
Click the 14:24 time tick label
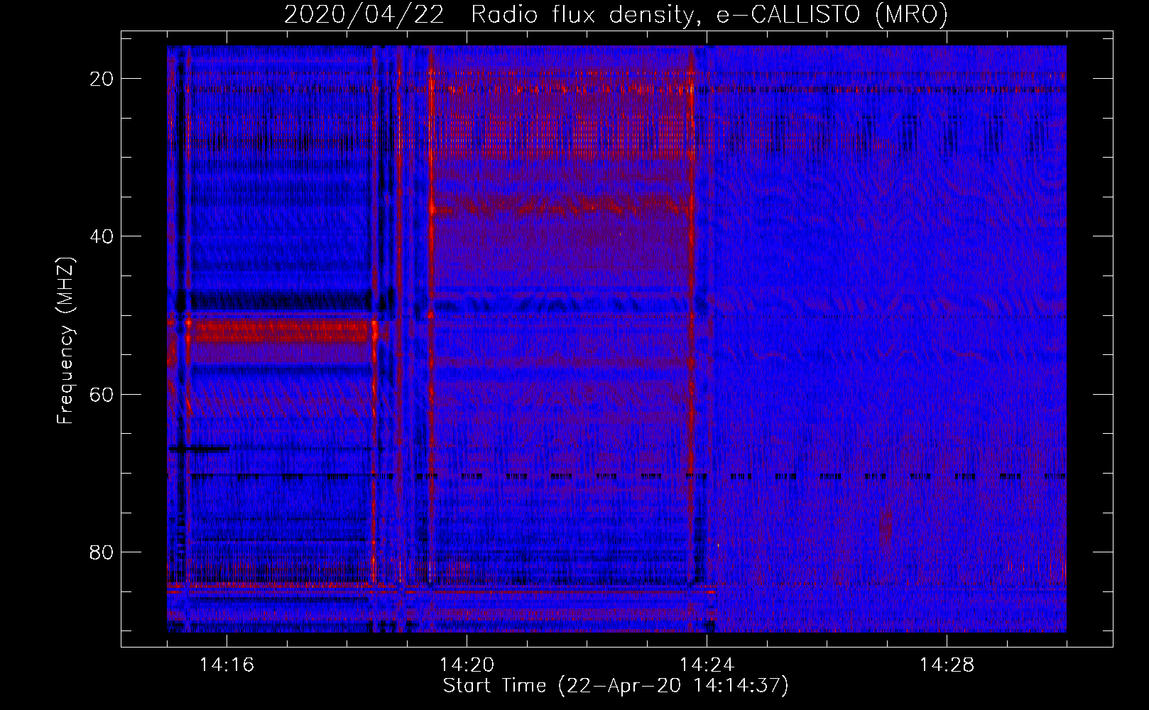click(x=707, y=665)
